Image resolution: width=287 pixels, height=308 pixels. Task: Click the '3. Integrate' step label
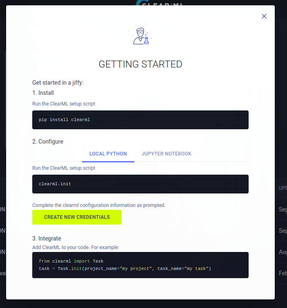(47, 238)
